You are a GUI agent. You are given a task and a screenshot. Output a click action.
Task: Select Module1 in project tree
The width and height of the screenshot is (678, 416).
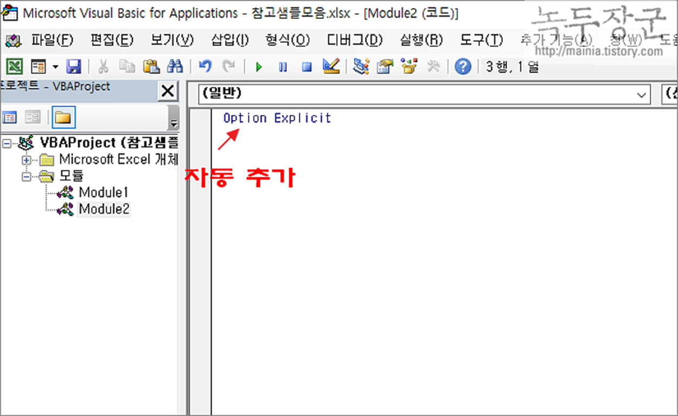[x=103, y=192]
